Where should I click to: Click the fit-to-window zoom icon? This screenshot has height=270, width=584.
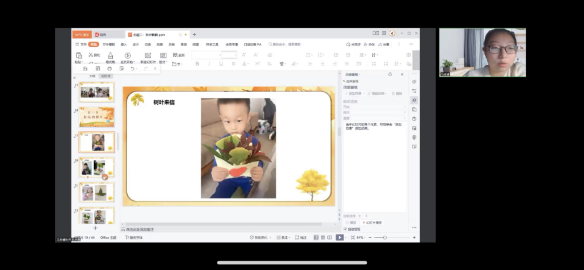point(352,237)
